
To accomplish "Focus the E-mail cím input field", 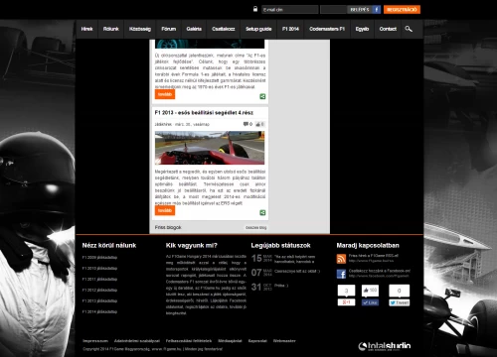I will click(290, 10).
